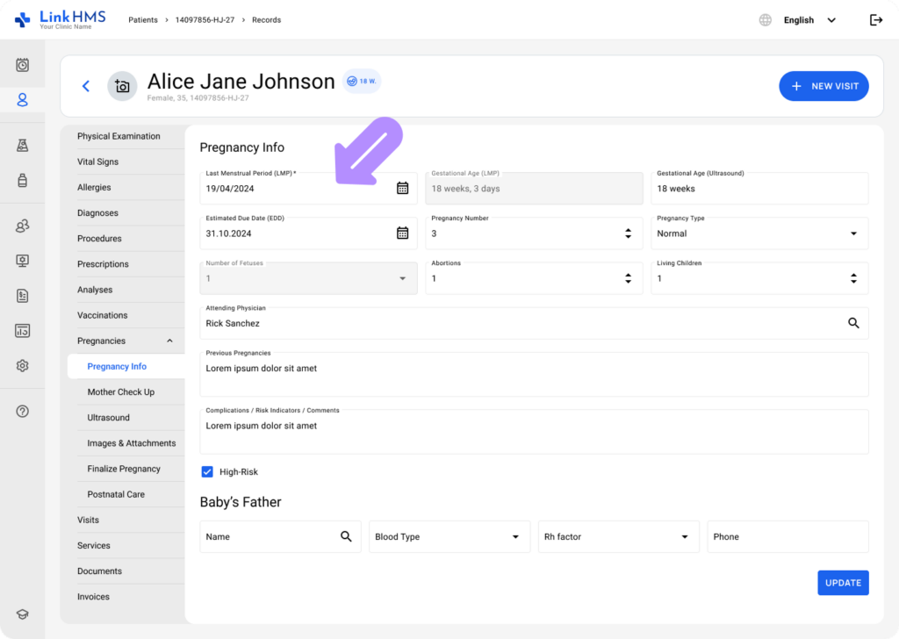
Task: Open the Pregnancy Type dropdown
Action: tap(759, 233)
